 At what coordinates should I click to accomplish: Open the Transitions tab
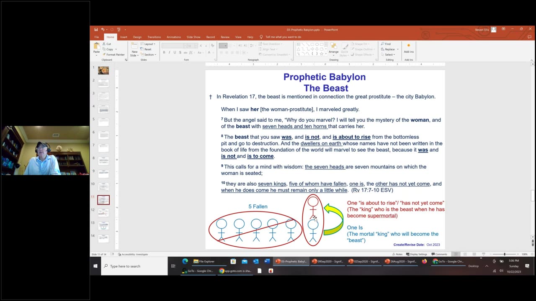click(154, 37)
